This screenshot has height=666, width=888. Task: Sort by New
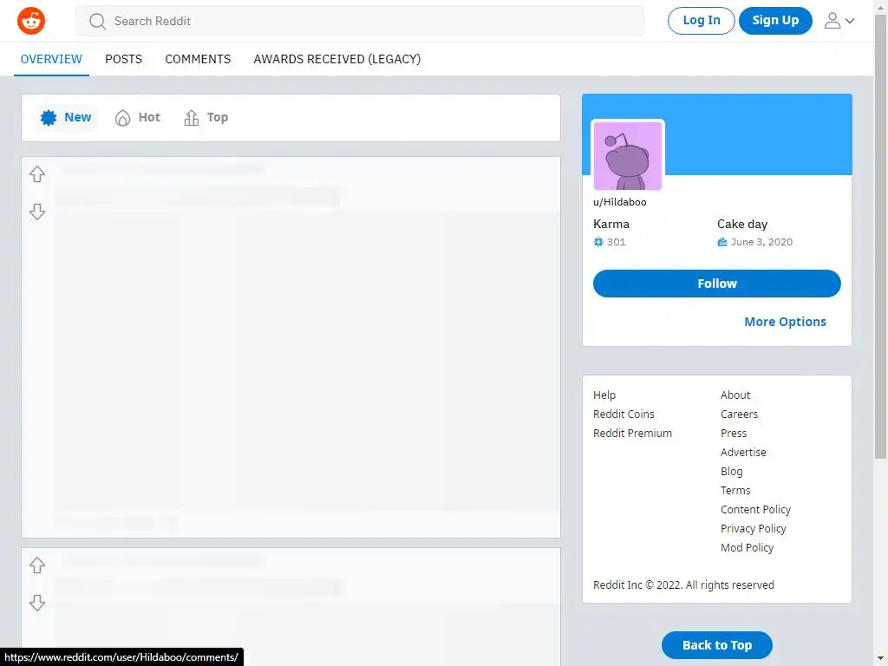[66, 117]
